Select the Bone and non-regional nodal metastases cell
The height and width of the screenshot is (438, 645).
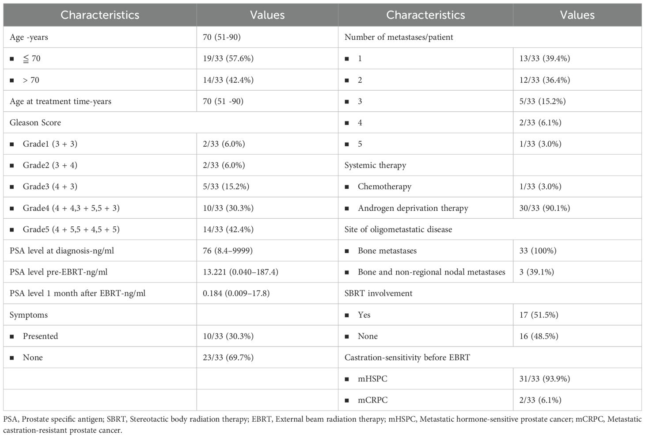click(x=431, y=272)
